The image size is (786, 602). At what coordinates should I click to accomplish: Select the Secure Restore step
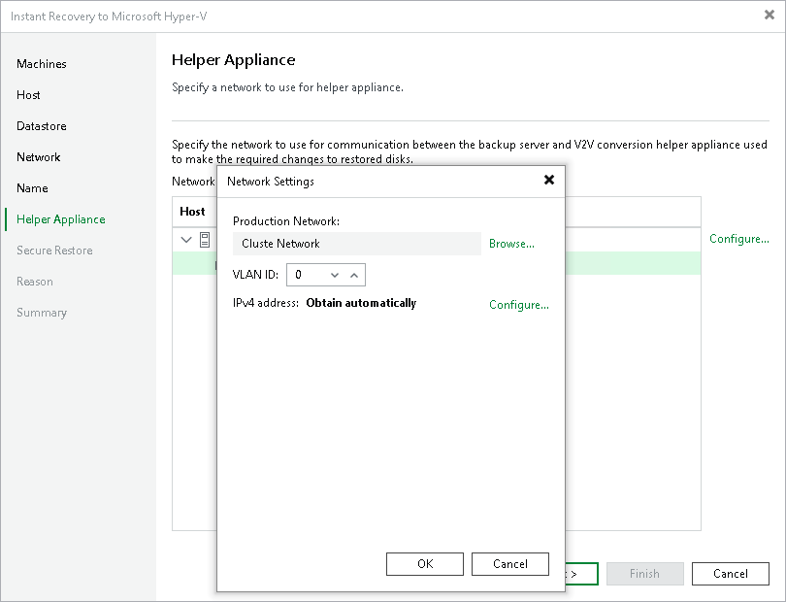point(54,251)
